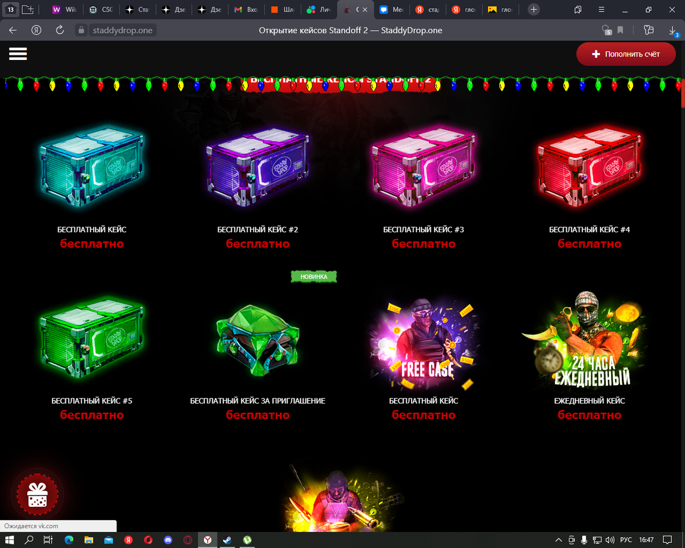Open Steam from the taskbar
This screenshot has width=685, height=548.
point(227,539)
